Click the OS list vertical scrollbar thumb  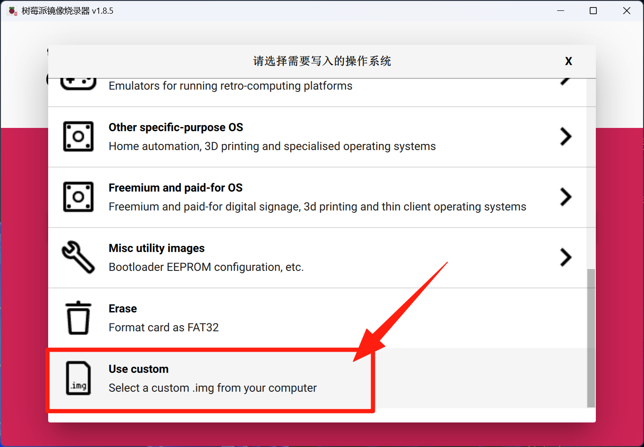tap(591, 338)
